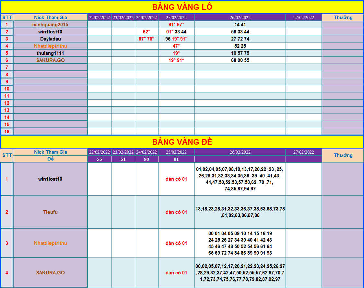Select Đề result '01' under 25/02/2022
364x288 pixels.
pyautogui.click(x=176, y=159)
